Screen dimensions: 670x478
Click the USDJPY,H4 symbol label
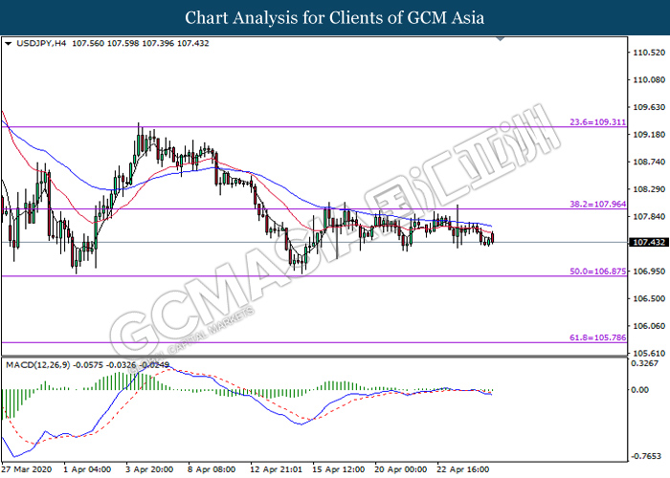[x=41, y=44]
